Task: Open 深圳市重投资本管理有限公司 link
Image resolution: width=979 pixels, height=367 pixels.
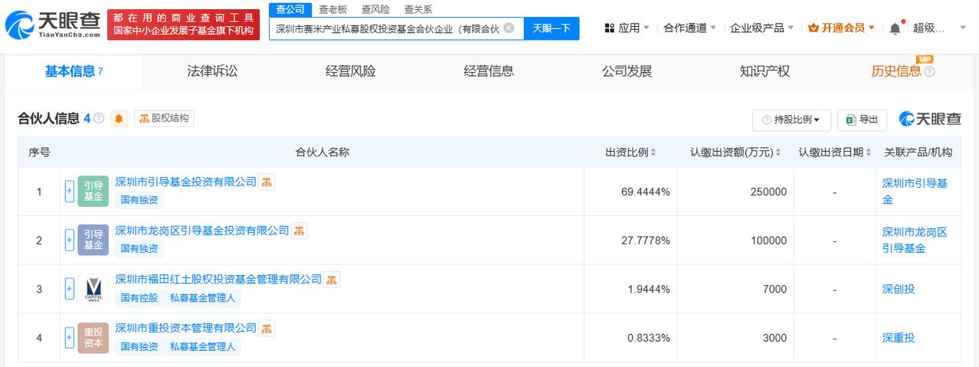Action: coord(185,328)
